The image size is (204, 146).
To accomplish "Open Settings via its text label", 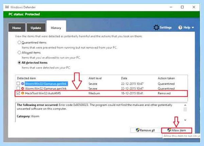I will pos(166,28).
